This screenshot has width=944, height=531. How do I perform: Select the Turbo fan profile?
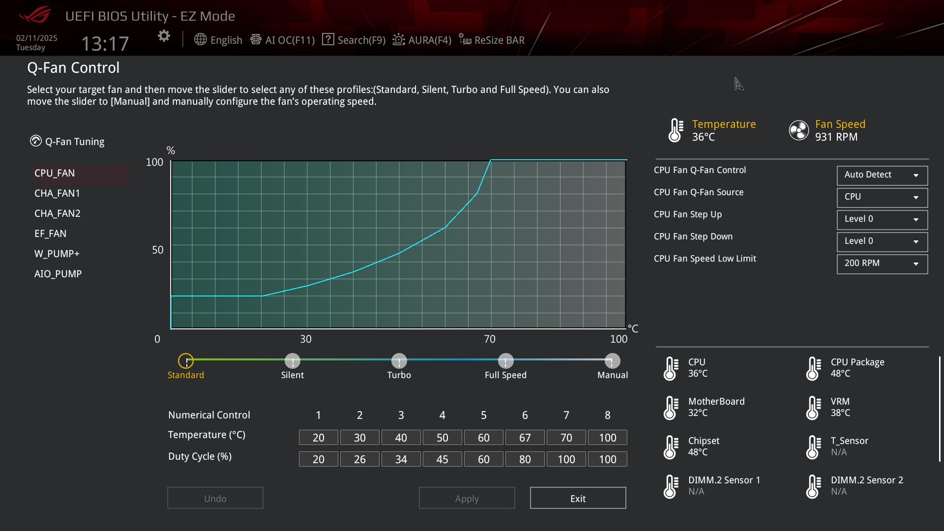[x=399, y=361]
